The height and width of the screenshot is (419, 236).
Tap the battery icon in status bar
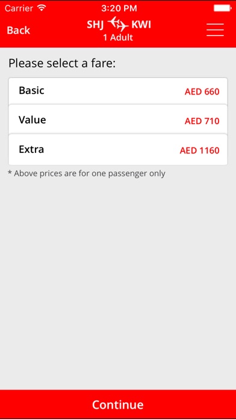(223, 8)
